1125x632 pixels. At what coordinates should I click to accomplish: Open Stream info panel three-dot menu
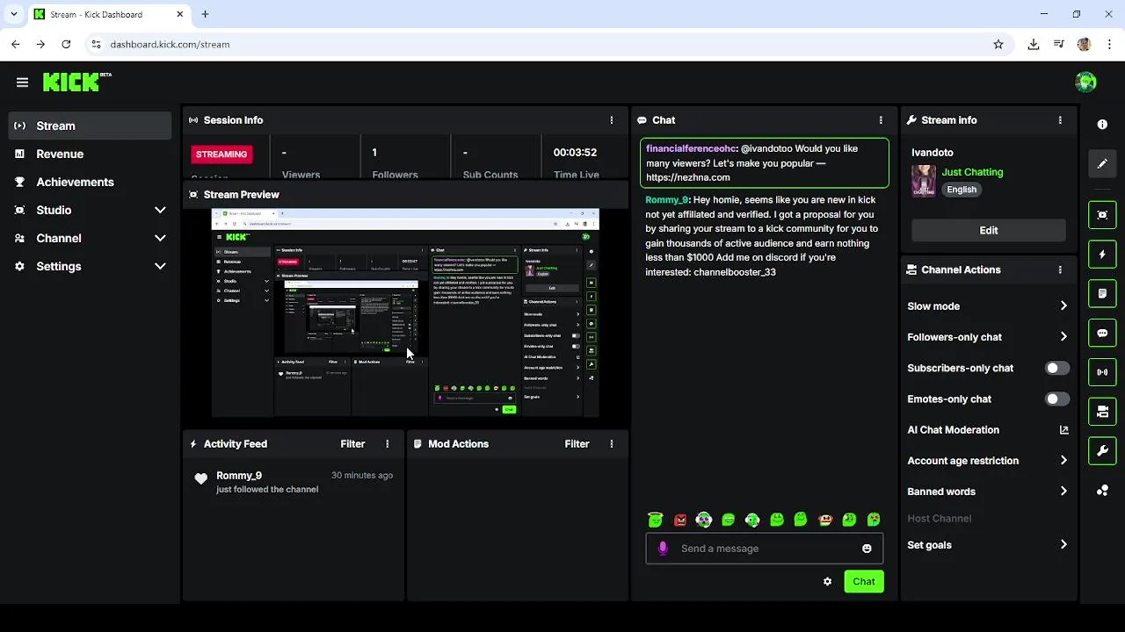pos(1060,120)
